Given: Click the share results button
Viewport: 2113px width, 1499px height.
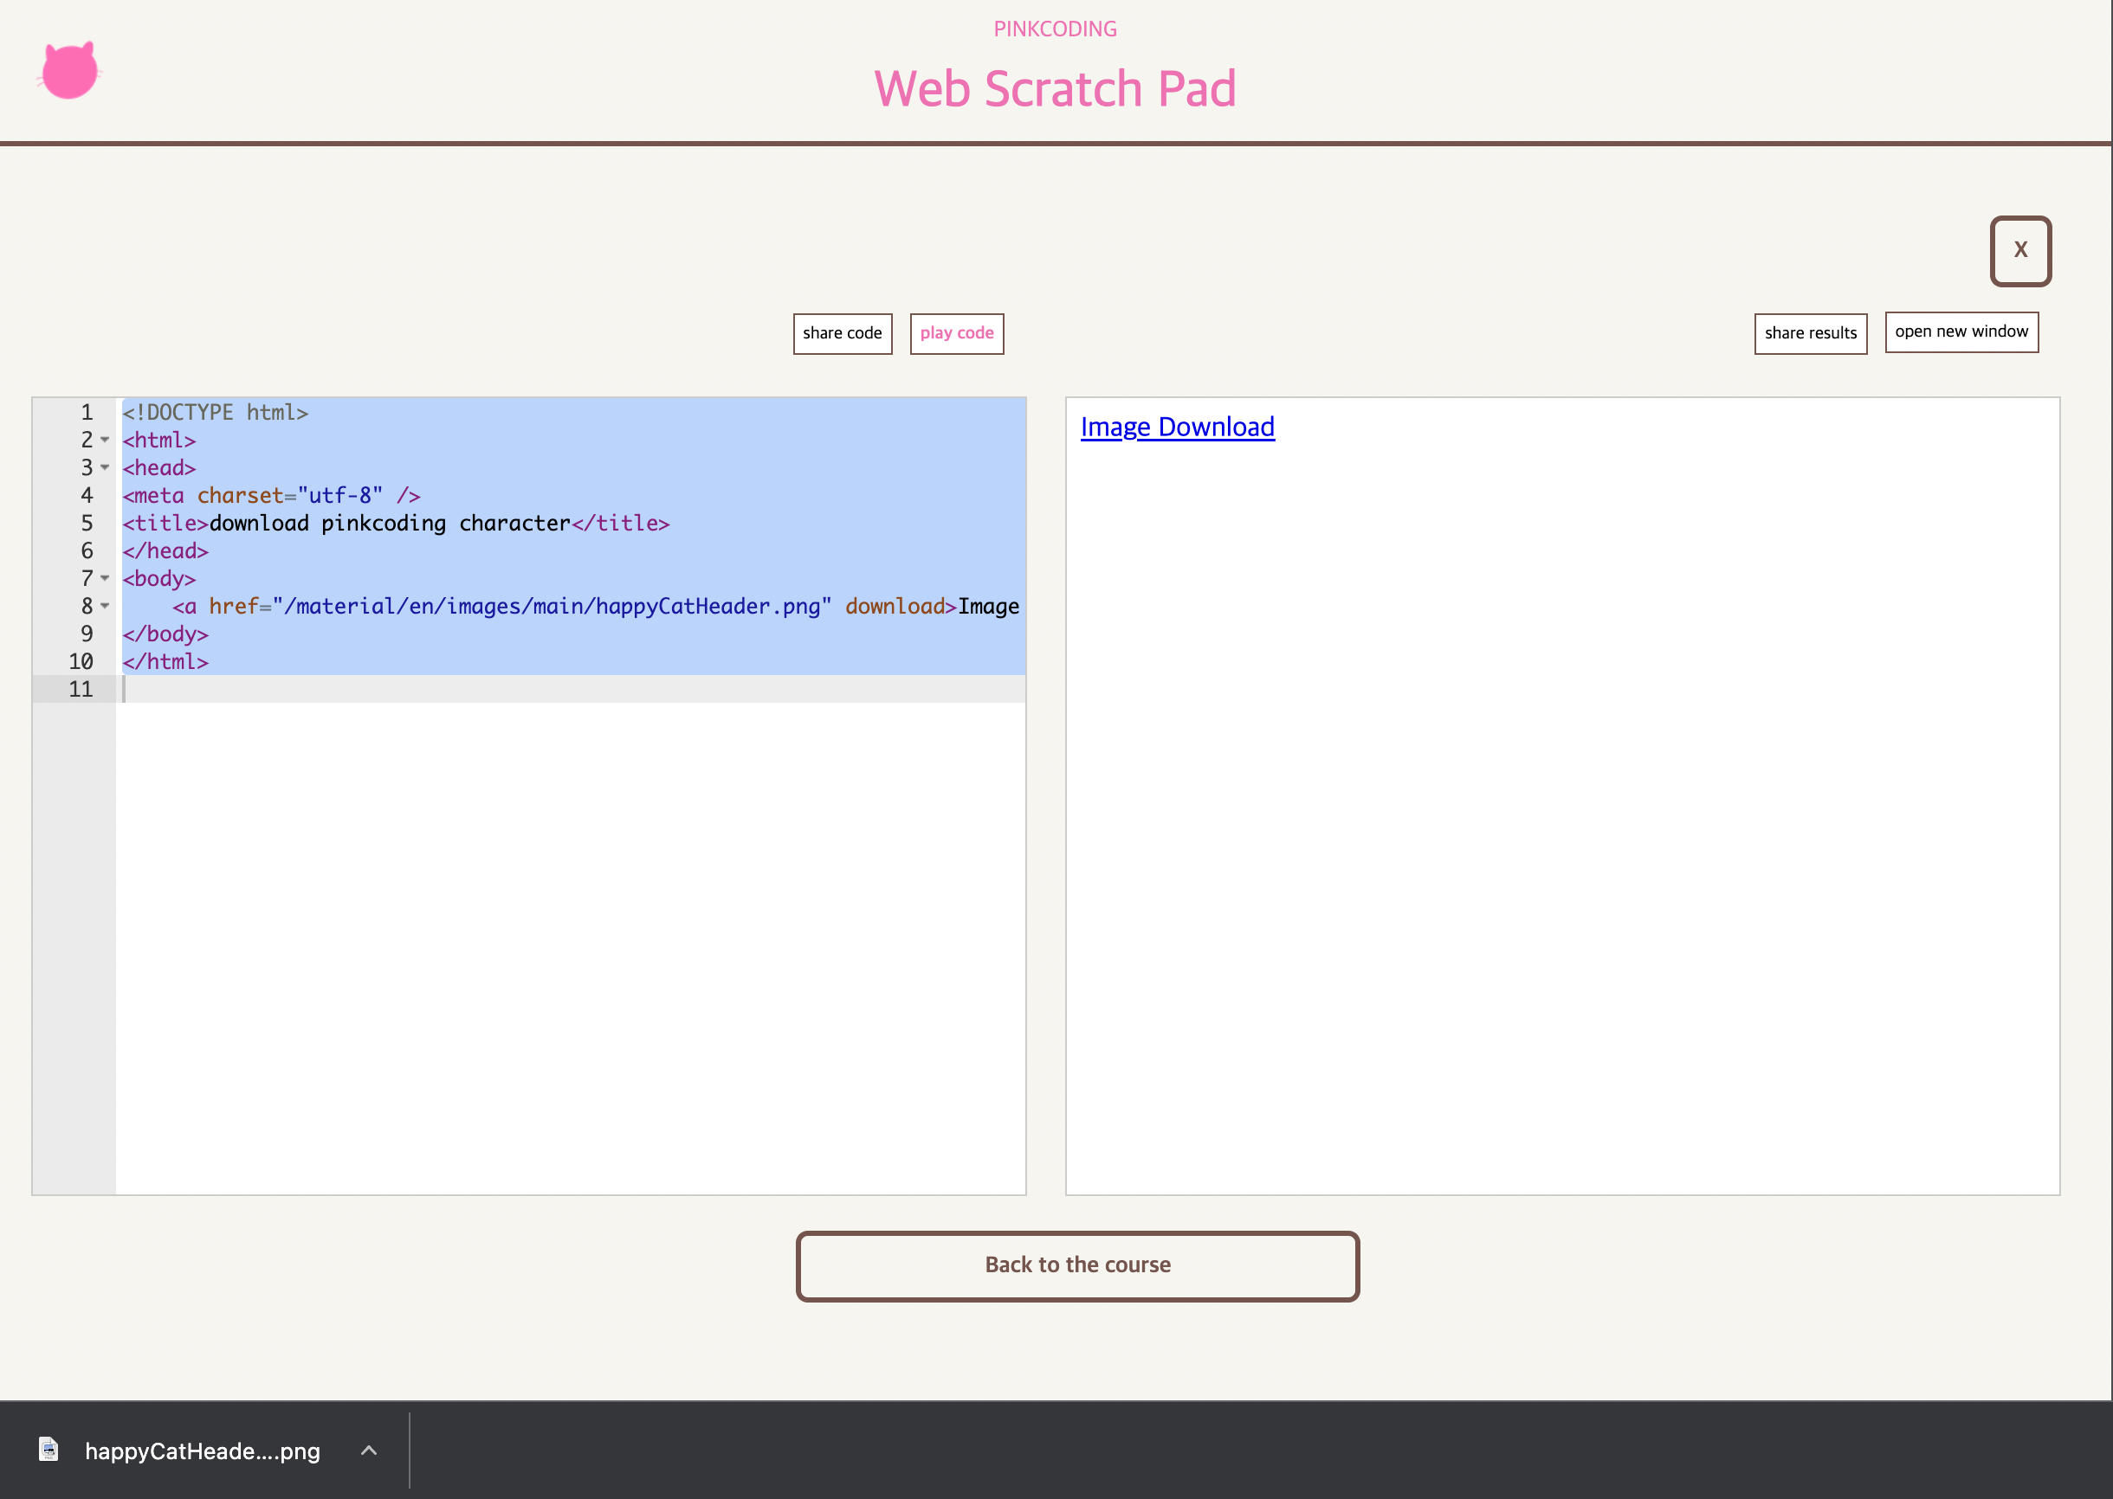Looking at the screenshot, I should [x=1810, y=333].
